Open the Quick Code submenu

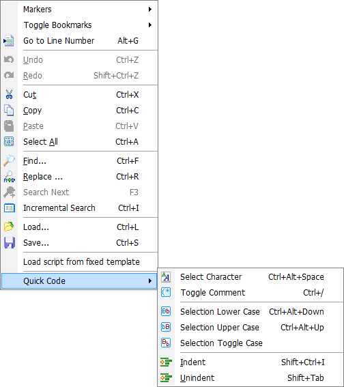pyautogui.click(x=79, y=281)
